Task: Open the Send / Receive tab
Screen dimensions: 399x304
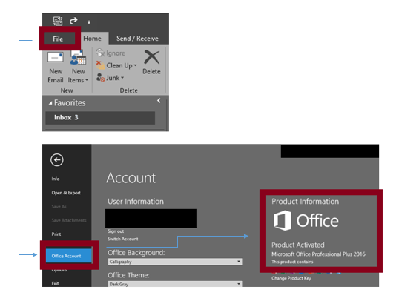Action: (137, 39)
